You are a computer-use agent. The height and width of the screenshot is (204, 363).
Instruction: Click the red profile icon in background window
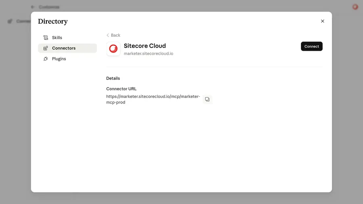(355, 7)
